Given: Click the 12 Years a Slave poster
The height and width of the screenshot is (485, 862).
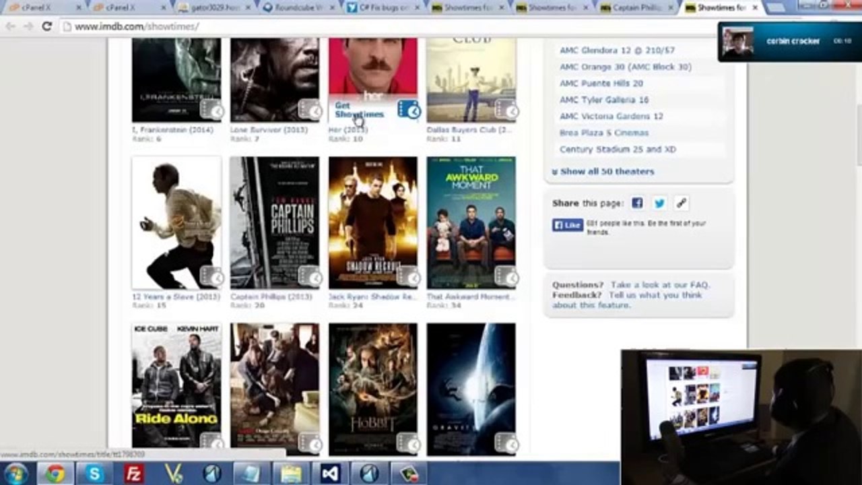Looking at the screenshot, I should click(x=176, y=223).
